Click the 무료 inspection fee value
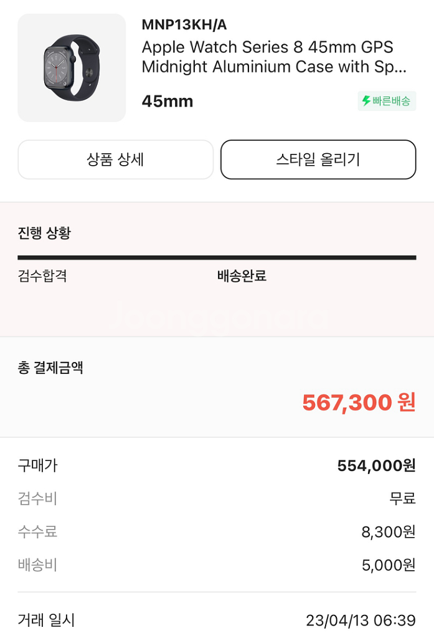This screenshot has height=638, width=434. [x=402, y=498]
